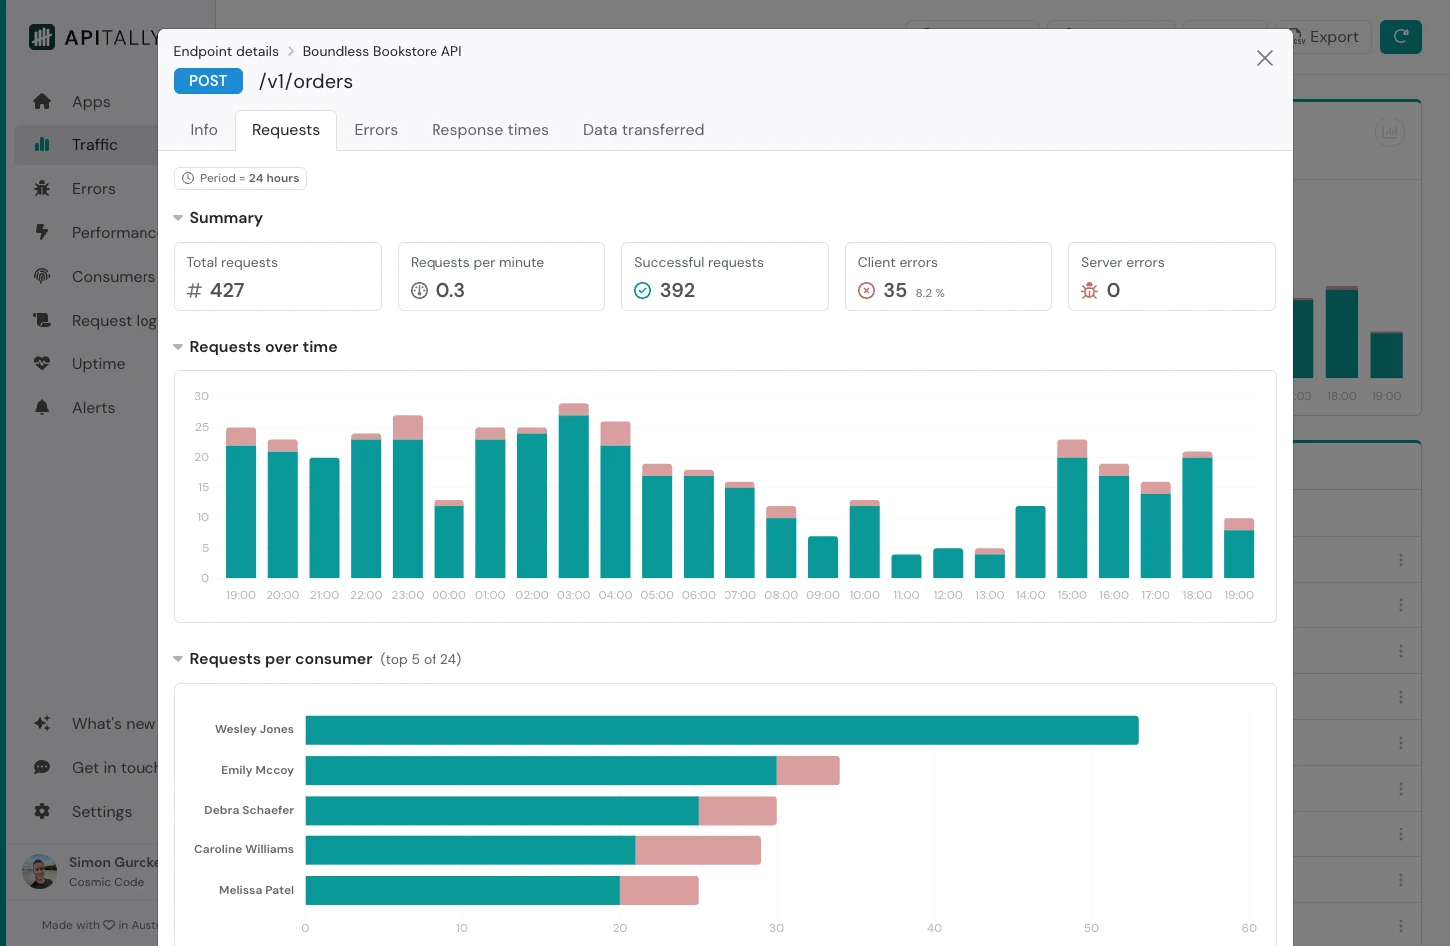Click the Apps home icon in sidebar
This screenshot has width=1450, height=946.
pos(42,102)
